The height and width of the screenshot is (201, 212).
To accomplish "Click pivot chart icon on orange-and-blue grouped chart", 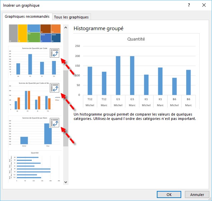I will click(x=55, y=88).
